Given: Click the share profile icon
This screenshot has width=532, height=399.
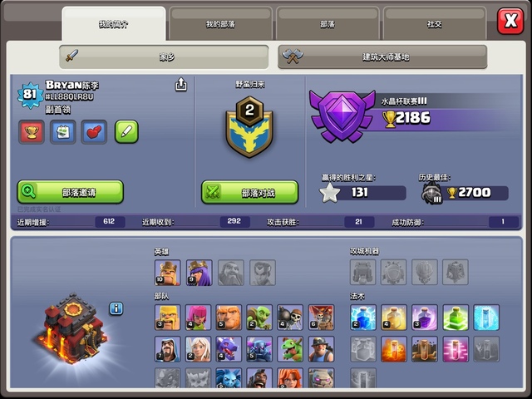Looking at the screenshot, I should [x=181, y=85].
